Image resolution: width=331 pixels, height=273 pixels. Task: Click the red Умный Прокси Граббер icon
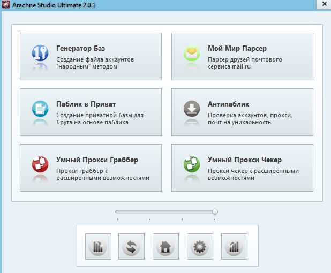coord(41,164)
